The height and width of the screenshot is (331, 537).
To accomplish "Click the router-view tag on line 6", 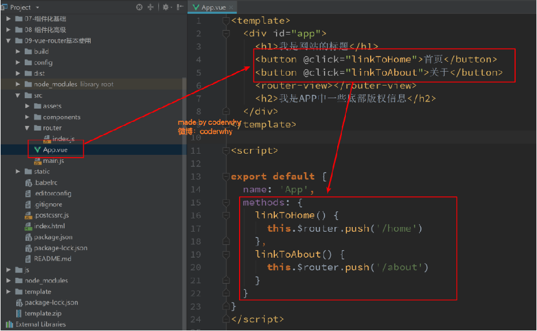I will [335, 85].
